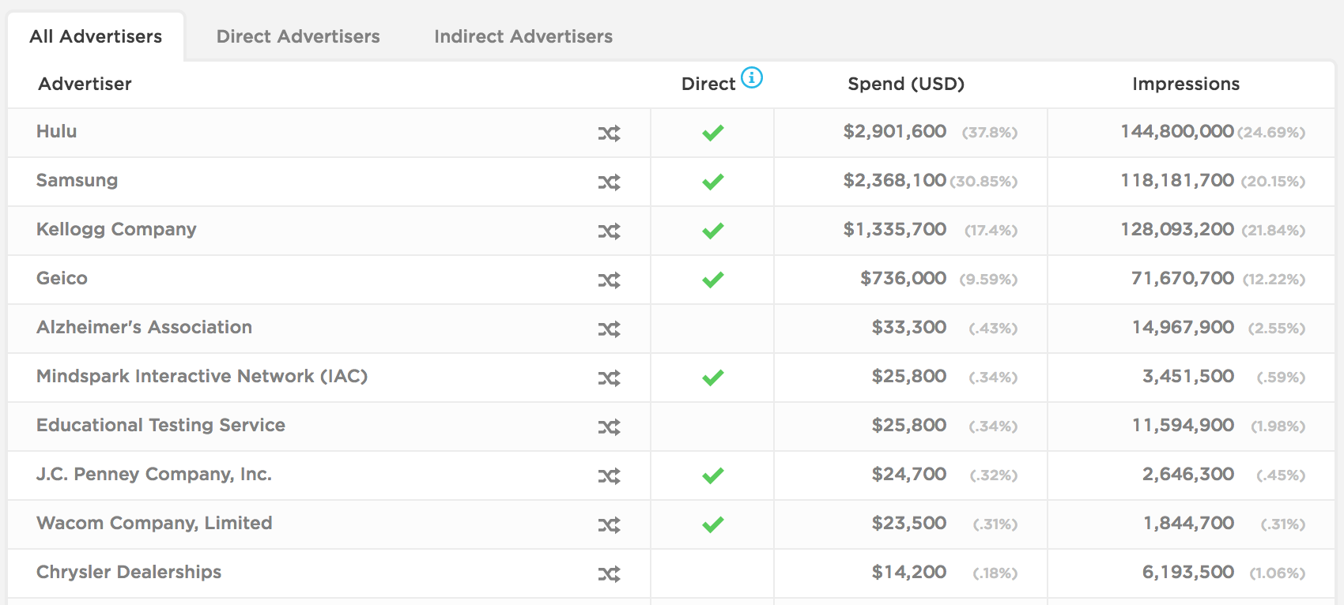Select Wacom Company's compare icon
This screenshot has width=1344, height=605.
pyautogui.click(x=609, y=524)
